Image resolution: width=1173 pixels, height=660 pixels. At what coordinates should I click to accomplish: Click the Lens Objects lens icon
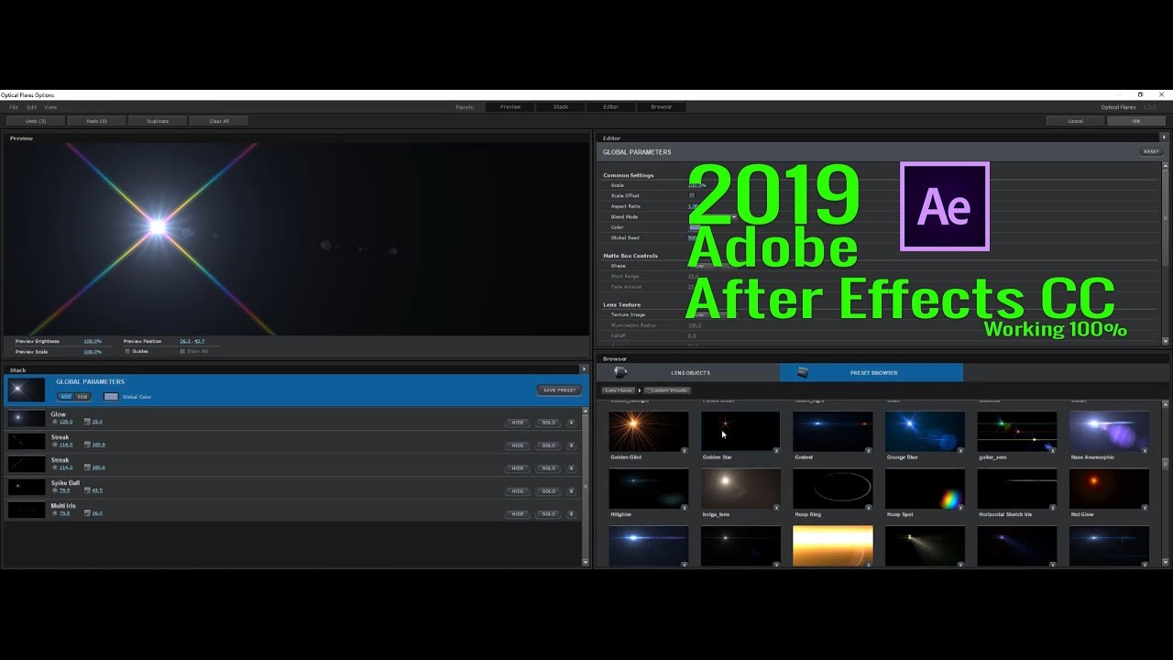620,372
